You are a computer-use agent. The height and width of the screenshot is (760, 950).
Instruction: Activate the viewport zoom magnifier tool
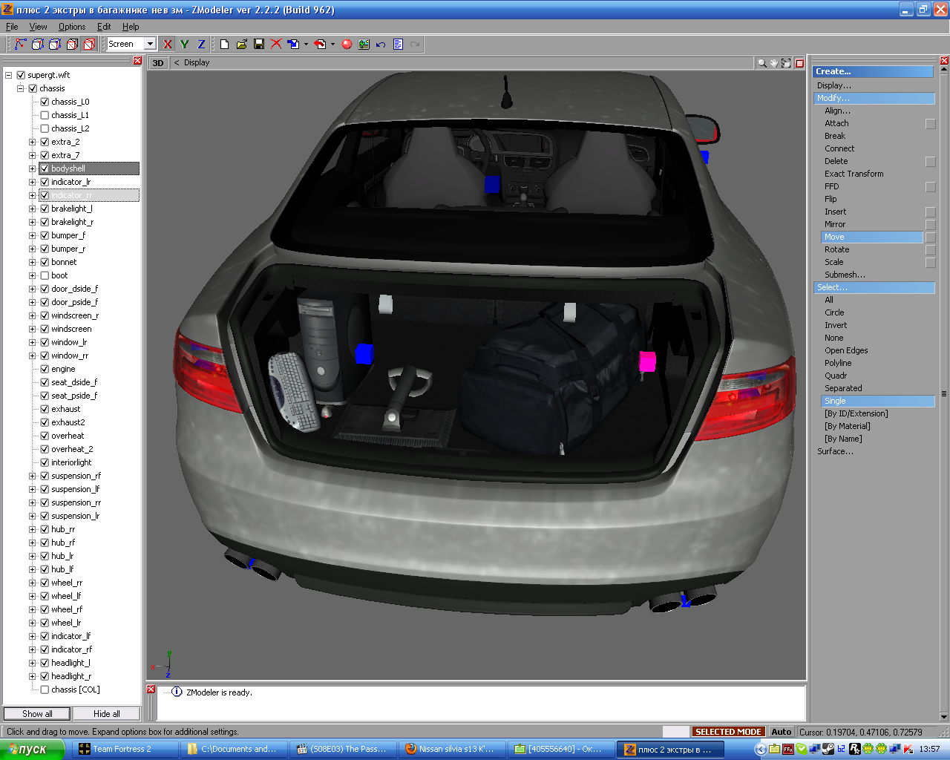pyautogui.click(x=761, y=63)
